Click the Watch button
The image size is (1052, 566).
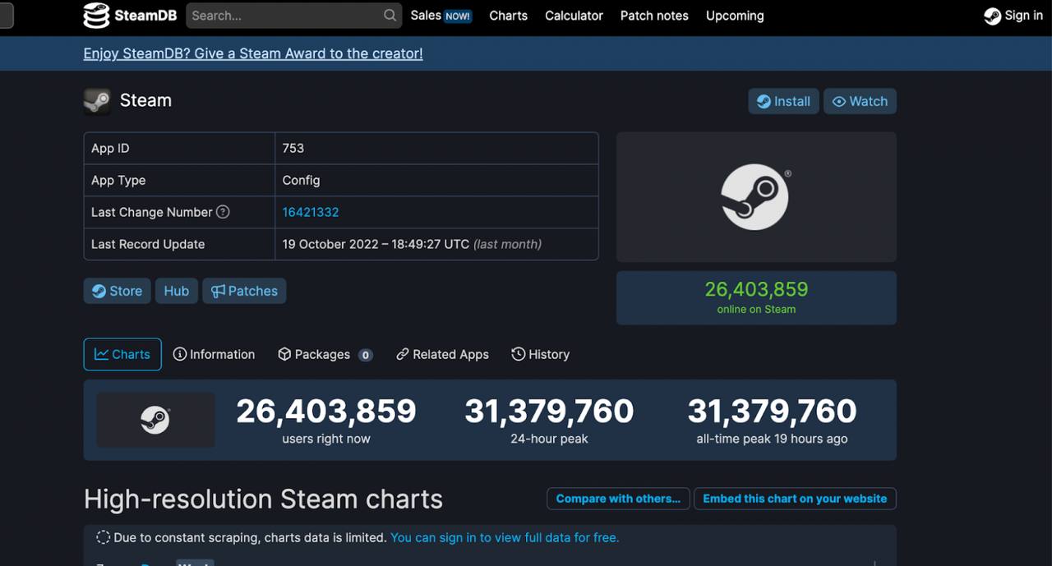860,101
